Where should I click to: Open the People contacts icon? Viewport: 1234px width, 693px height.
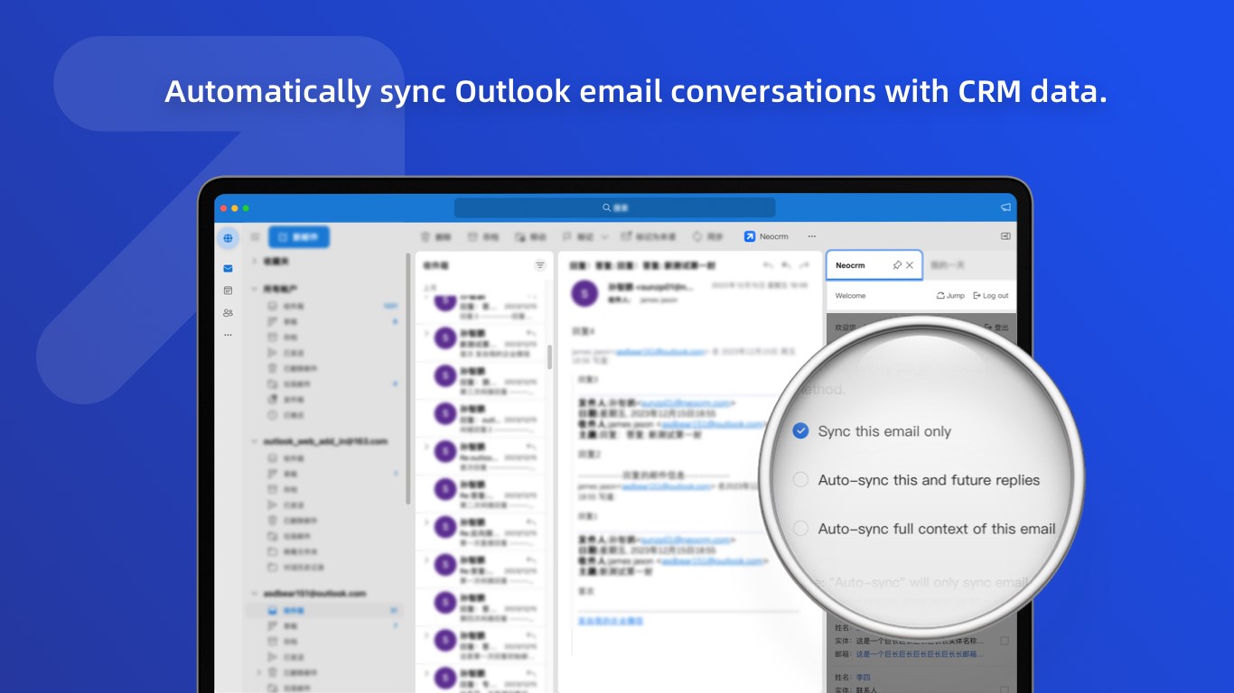[228, 313]
